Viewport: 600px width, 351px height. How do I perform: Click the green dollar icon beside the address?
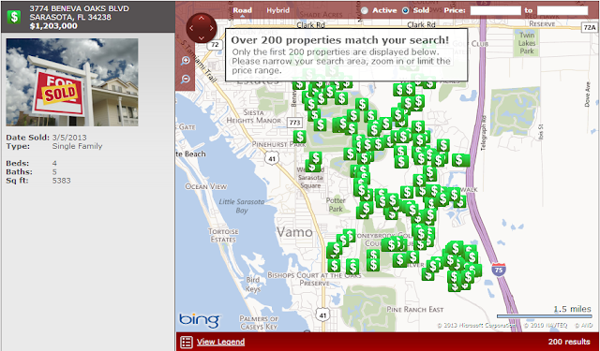tap(14, 17)
